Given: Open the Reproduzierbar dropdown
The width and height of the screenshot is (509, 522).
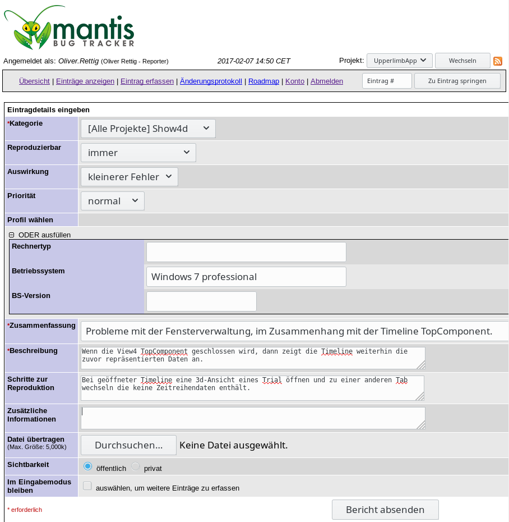Looking at the screenshot, I should tap(138, 153).
